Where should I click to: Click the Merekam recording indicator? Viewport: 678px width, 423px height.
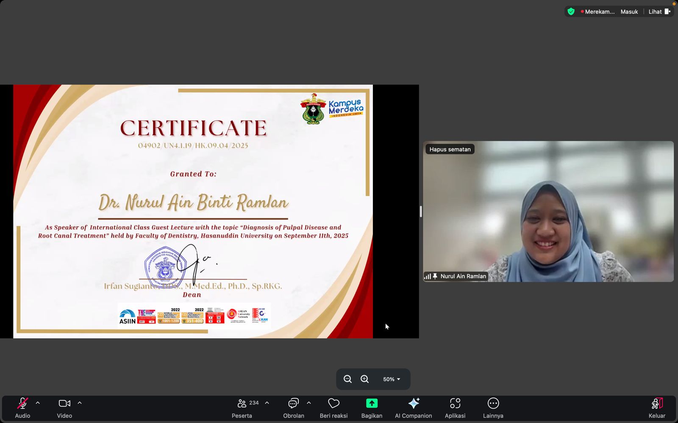point(597,12)
